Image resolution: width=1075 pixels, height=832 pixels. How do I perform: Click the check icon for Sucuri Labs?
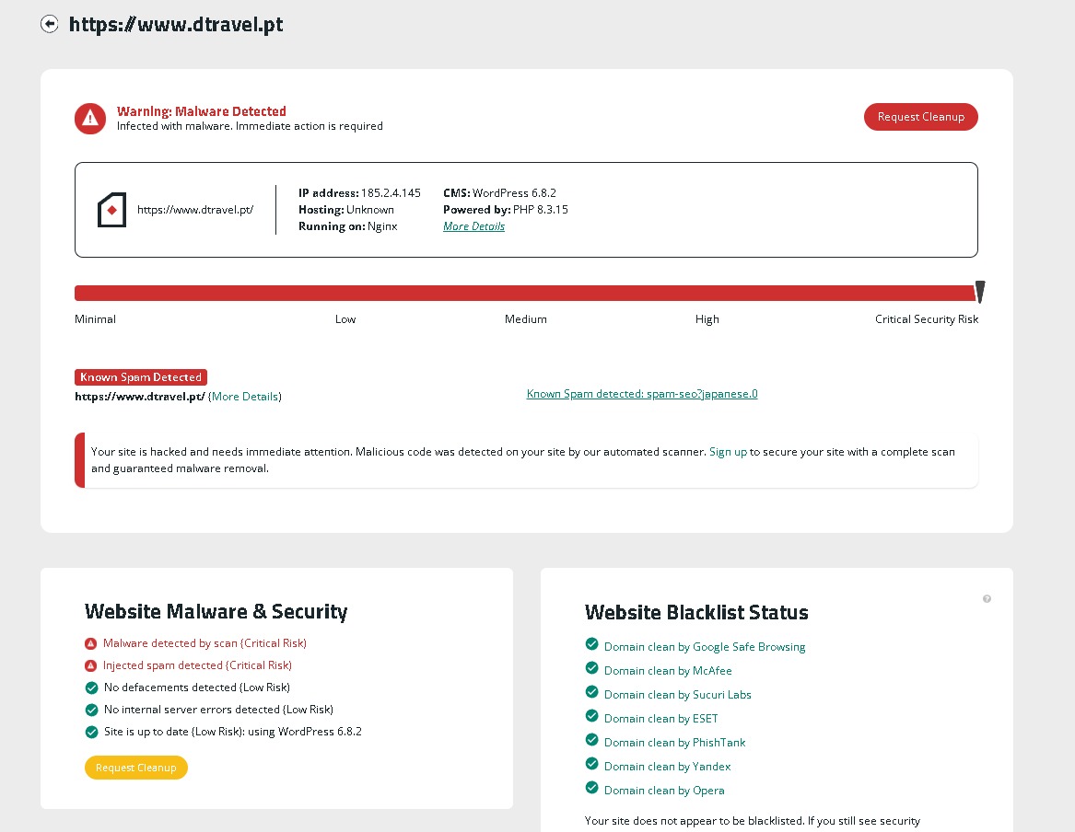point(591,691)
